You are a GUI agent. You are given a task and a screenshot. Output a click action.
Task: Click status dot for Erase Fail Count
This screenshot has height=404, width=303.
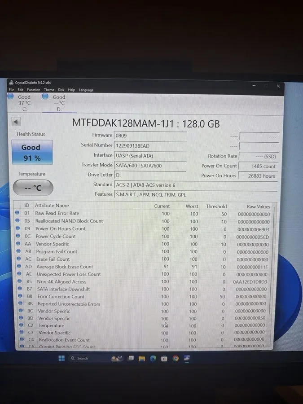click(18, 259)
